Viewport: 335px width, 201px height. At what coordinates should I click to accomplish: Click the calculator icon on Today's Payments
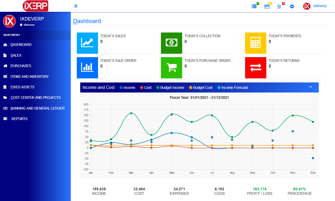point(256,43)
